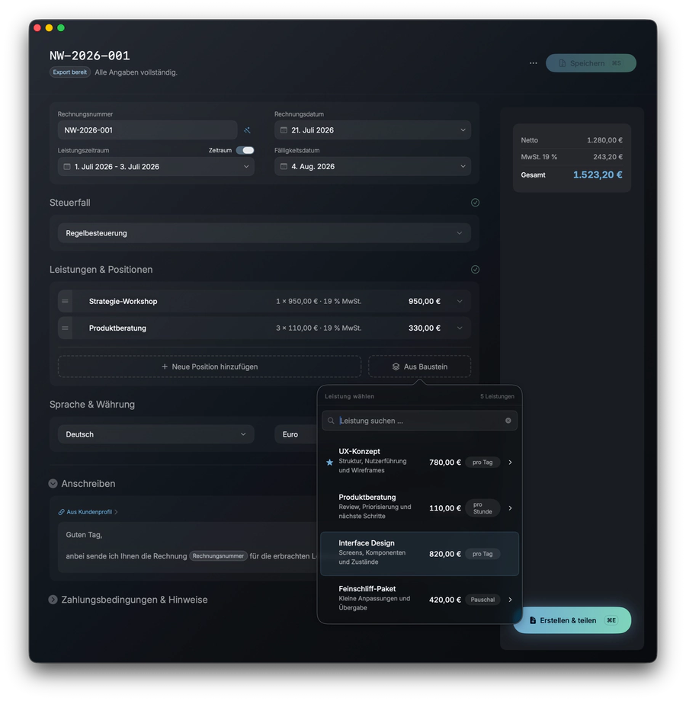The image size is (686, 701).
Task: Click the favorite star beside UX-Konzept
Action: coord(329,463)
